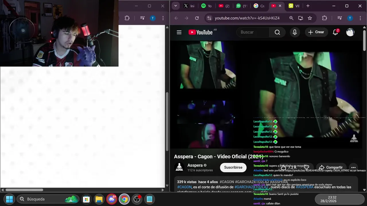
Task: Open a new tab with plus button
Action: click(308, 6)
